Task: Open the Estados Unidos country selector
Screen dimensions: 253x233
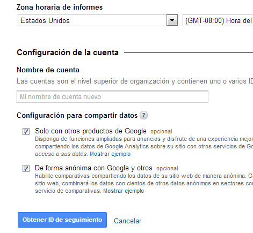Action: [x=98, y=20]
